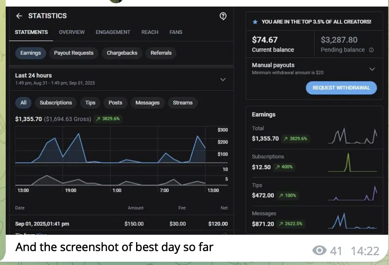Filter earnings by Messages
Viewport: 389px width, 265px height.
click(x=148, y=103)
